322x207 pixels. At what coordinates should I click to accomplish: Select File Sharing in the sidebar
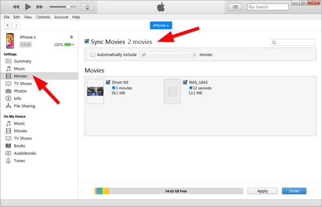point(24,106)
